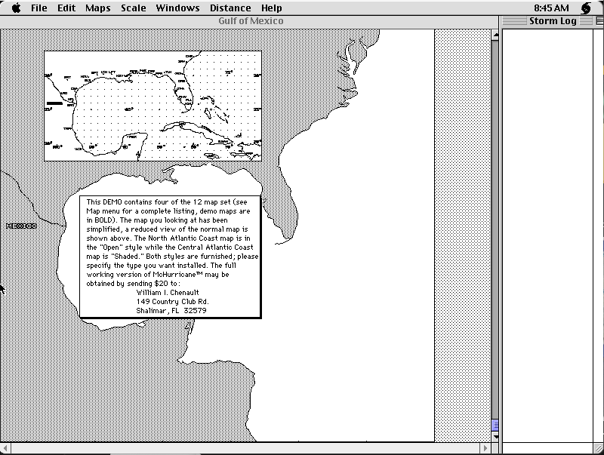This screenshot has width=604, height=455.
Task: Click the Gulf of Mexico window title
Action: 251,21
